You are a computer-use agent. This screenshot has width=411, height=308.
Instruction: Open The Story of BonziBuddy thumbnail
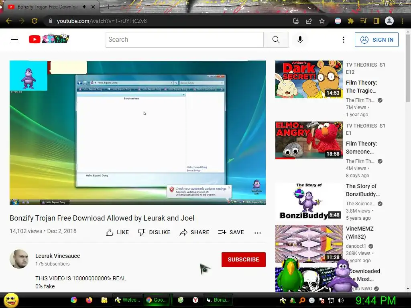(309, 202)
